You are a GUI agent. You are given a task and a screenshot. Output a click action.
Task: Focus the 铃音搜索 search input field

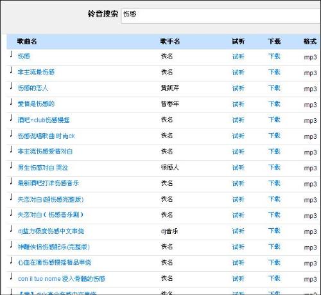tap(221, 16)
